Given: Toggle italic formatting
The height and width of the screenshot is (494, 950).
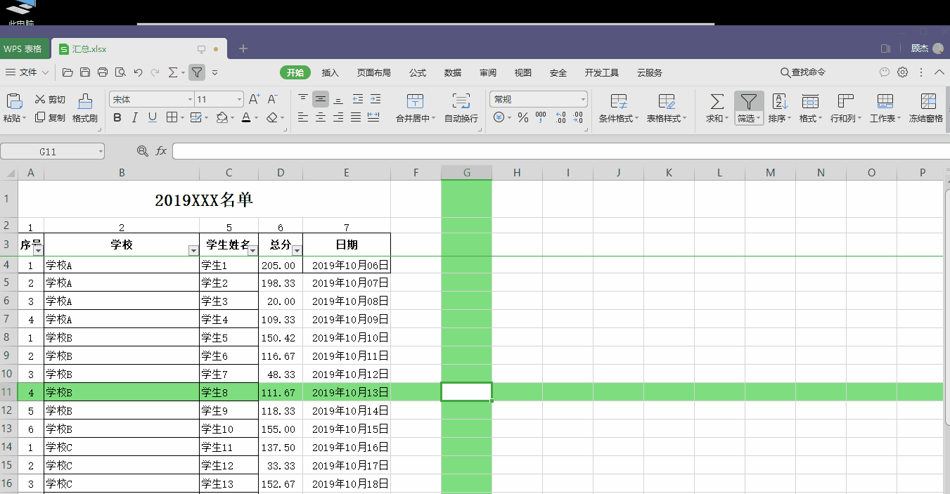Looking at the screenshot, I should (134, 118).
